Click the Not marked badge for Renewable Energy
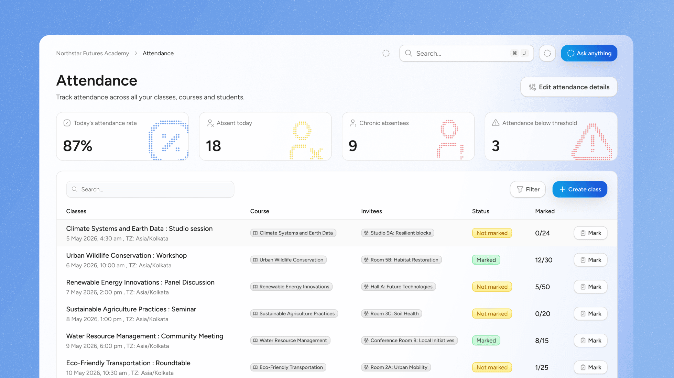674x378 pixels. click(492, 287)
